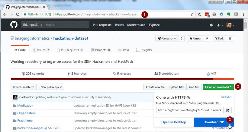Open the language breakdown color bar
The width and height of the screenshot is (248, 132).
(122, 79)
